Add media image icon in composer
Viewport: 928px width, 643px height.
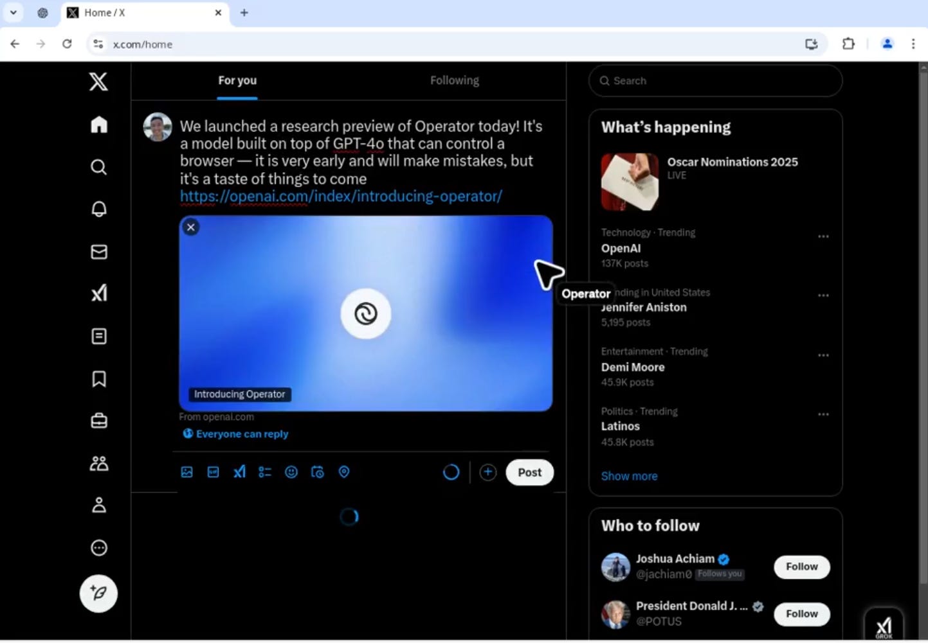[187, 472]
